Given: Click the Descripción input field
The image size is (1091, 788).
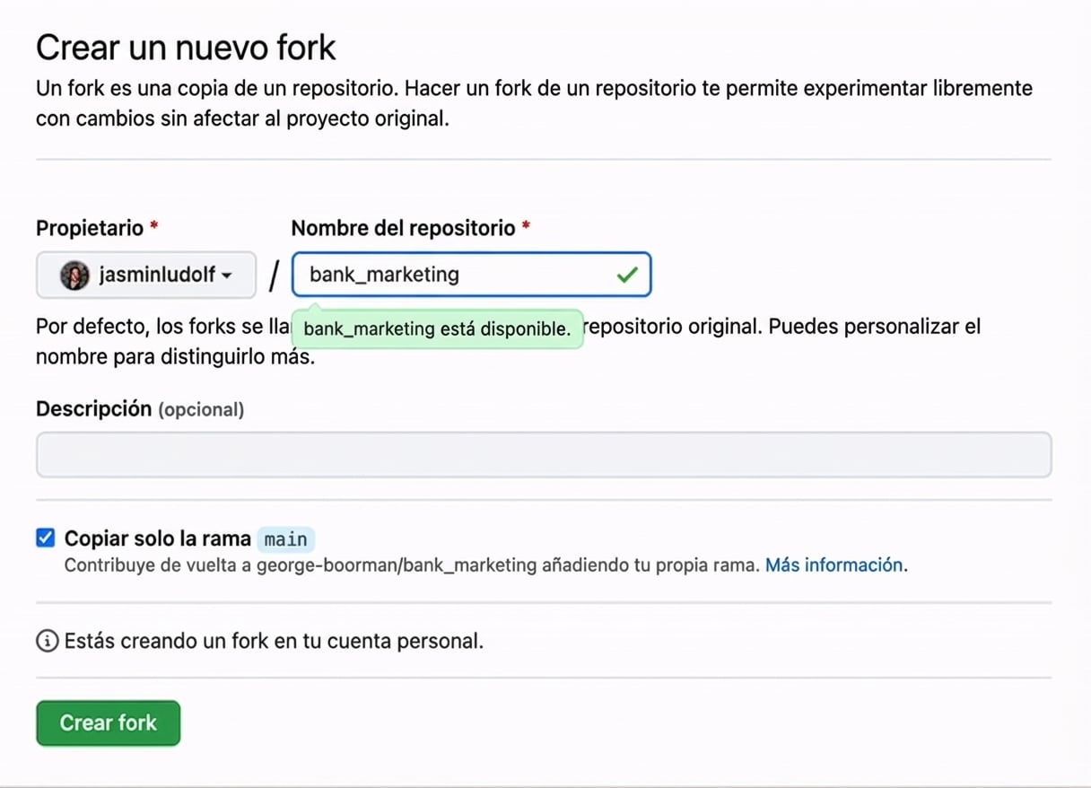Looking at the screenshot, I should (x=544, y=455).
